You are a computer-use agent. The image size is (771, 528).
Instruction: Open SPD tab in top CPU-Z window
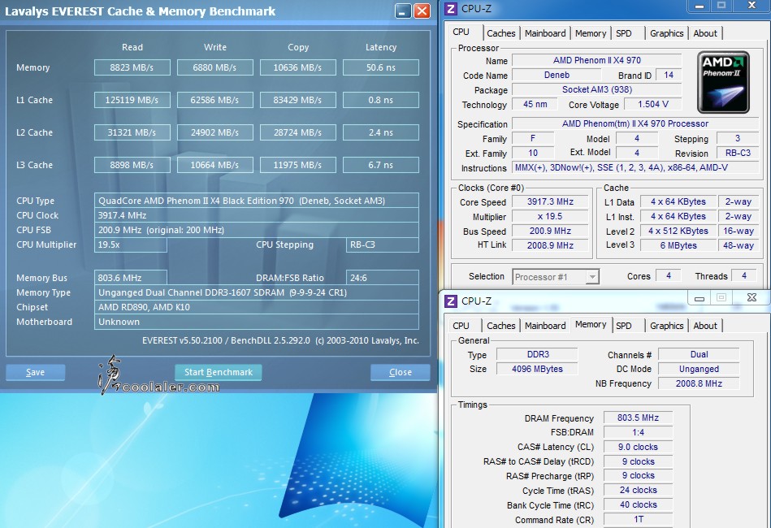point(623,33)
